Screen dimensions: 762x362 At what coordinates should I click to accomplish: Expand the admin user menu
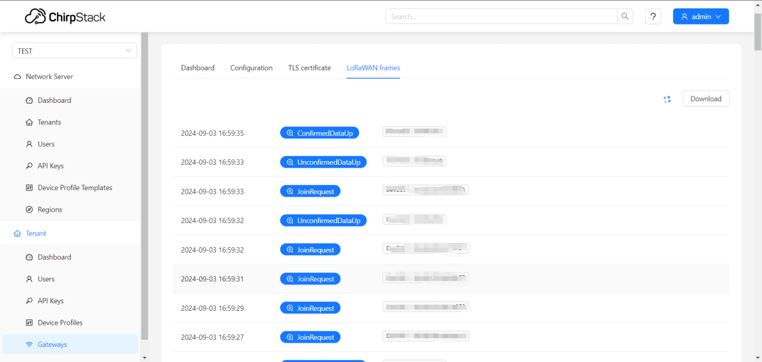click(x=701, y=17)
